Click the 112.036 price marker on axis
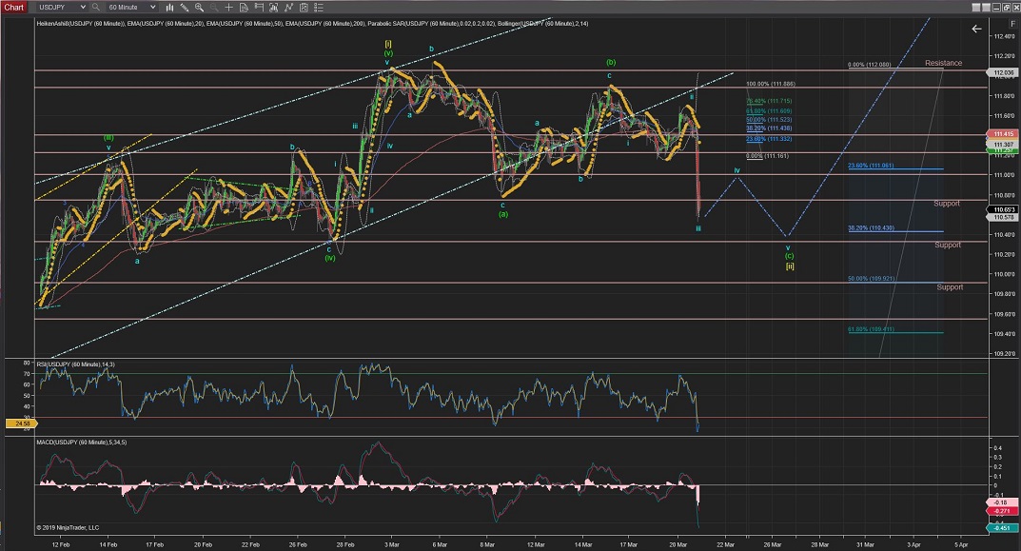Image resolution: width=1021 pixels, height=551 pixels. pyautogui.click(x=1004, y=72)
